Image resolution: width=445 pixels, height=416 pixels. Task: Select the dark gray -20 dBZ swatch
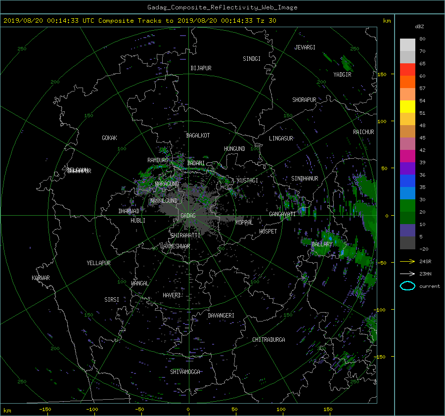(x=407, y=243)
